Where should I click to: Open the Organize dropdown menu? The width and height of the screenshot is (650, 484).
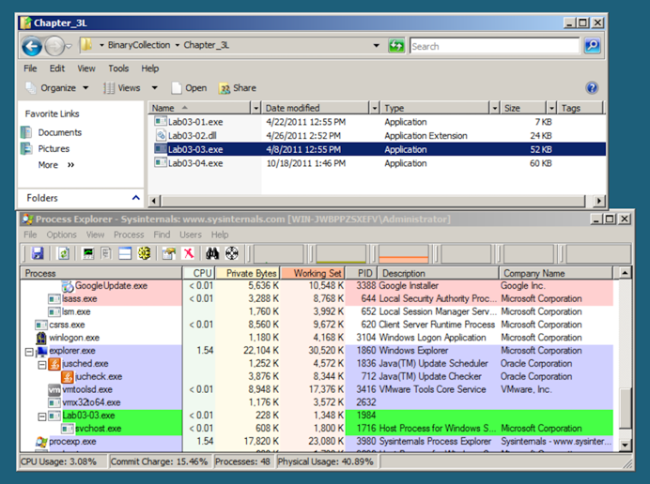coord(56,88)
